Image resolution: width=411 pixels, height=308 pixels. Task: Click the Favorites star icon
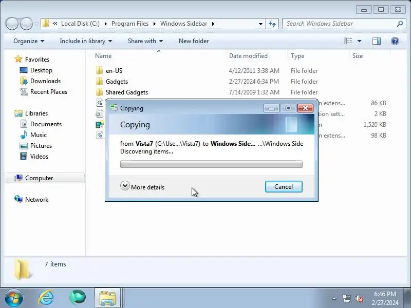click(x=18, y=59)
